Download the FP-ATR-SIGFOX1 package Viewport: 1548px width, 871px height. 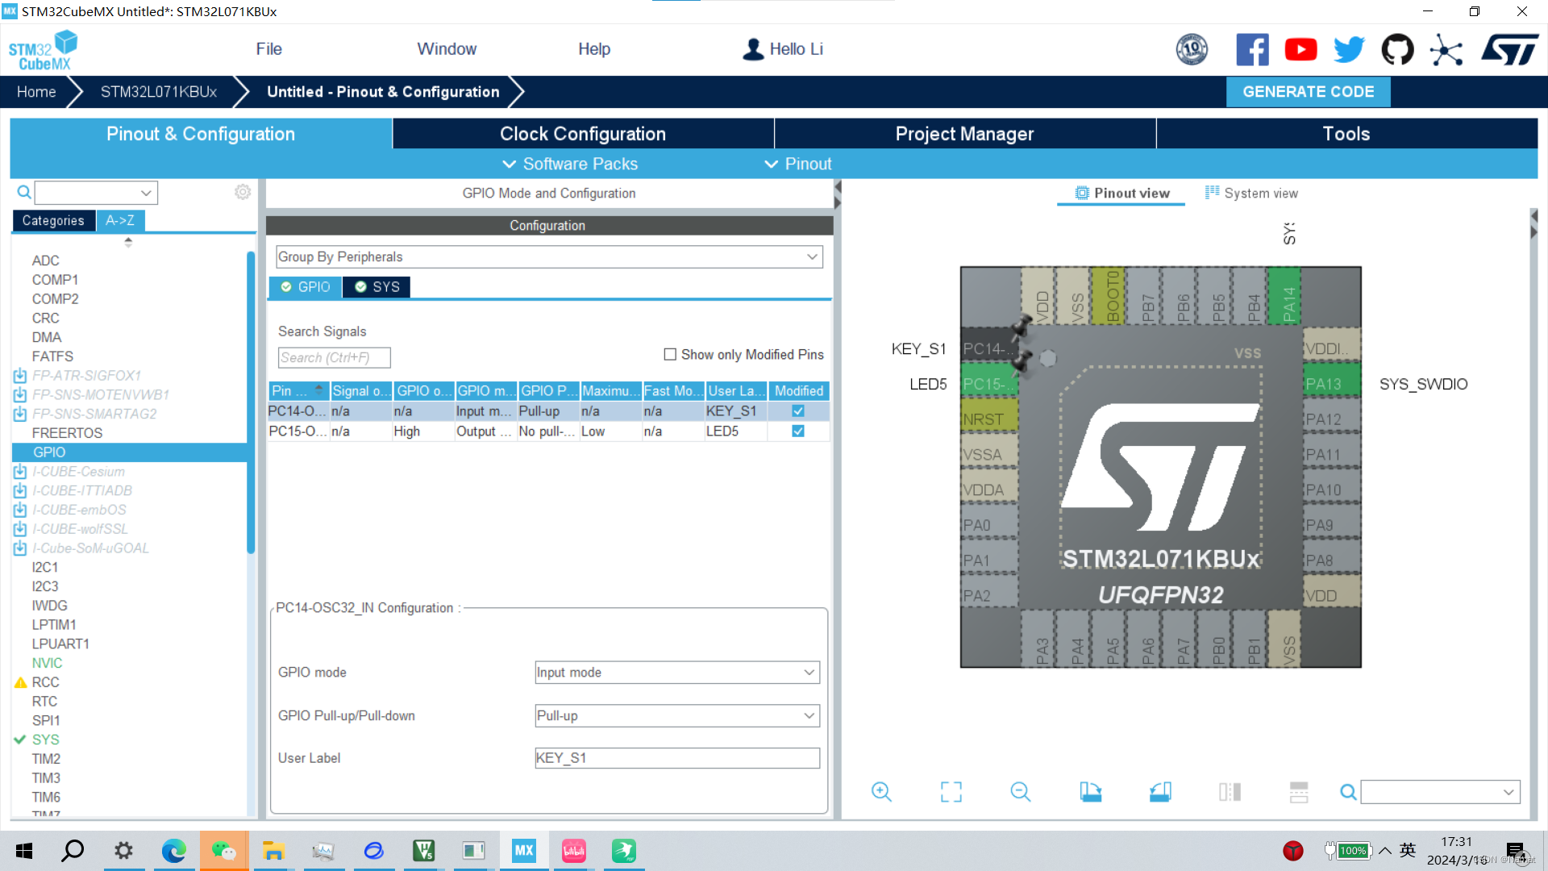click(x=20, y=376)
